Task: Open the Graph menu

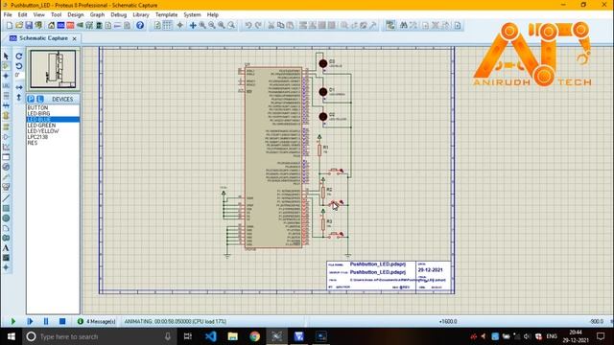Action: pos(97,14)
